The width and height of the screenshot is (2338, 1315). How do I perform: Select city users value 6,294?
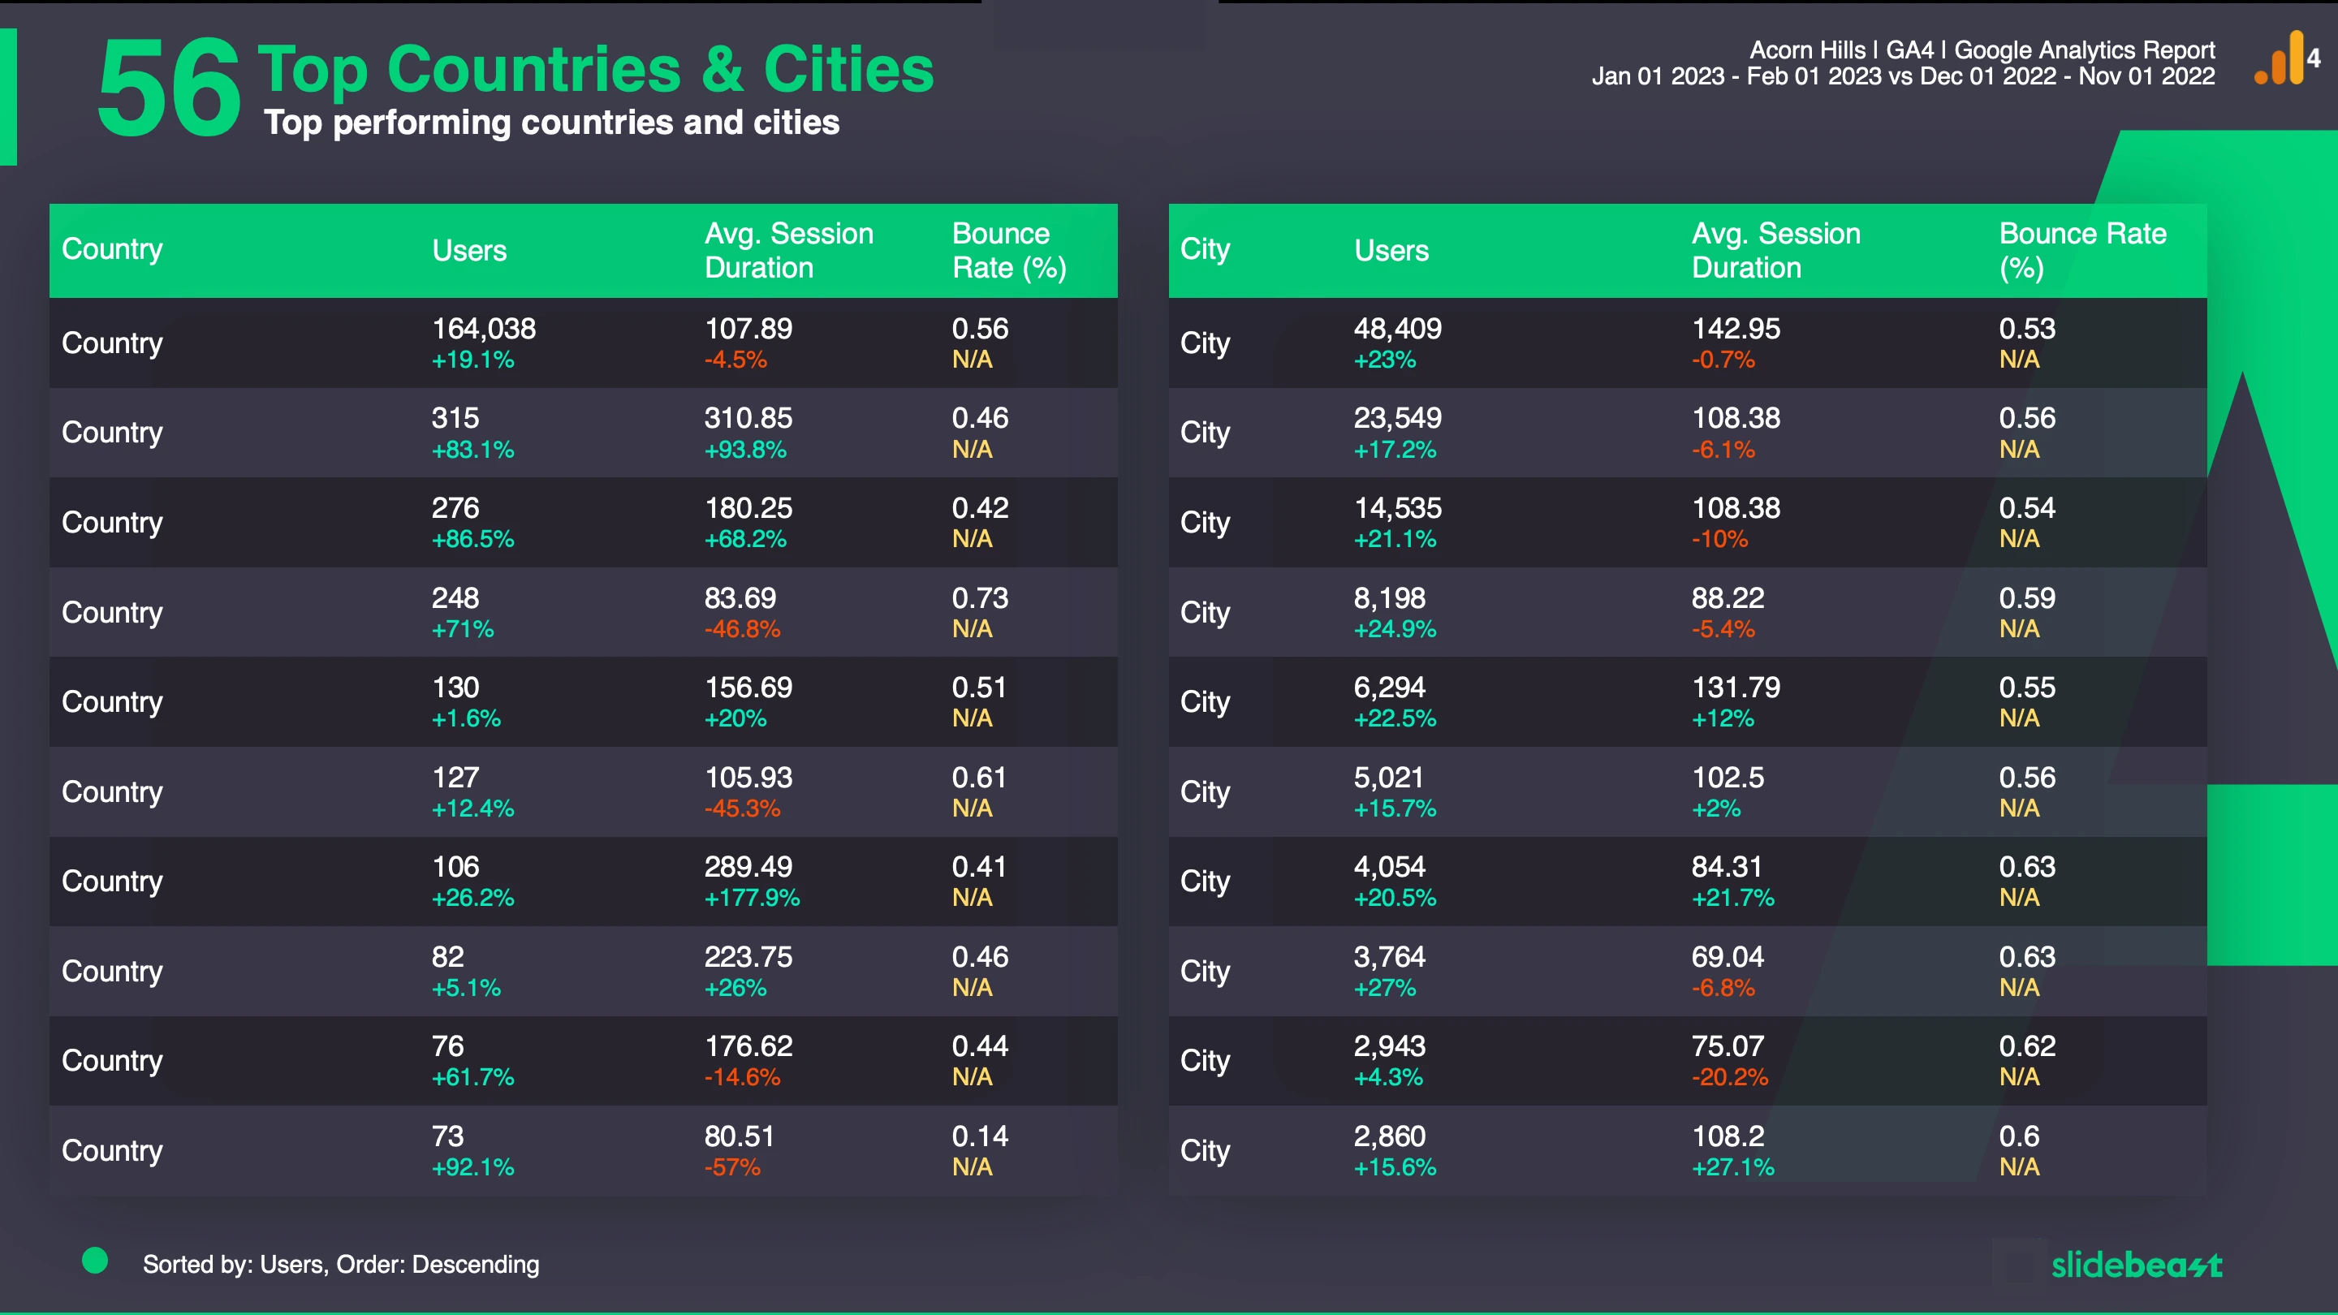tap(1390, 688)
